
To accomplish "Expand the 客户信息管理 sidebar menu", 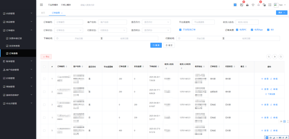I will [18, 70].
